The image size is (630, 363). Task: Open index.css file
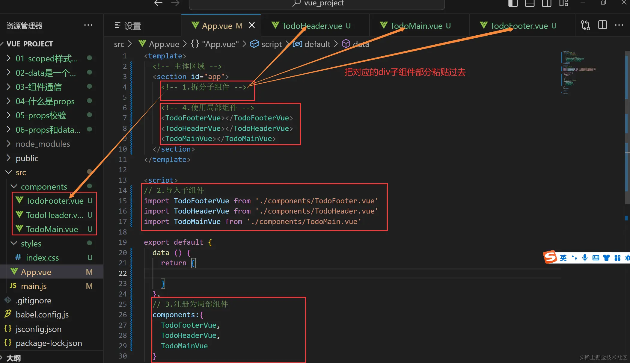point(52,258)
